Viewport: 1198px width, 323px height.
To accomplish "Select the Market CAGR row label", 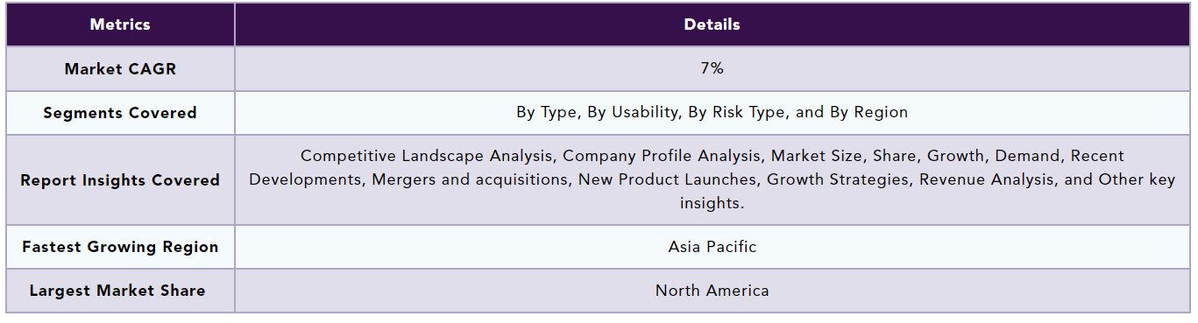I will [120, 69].
